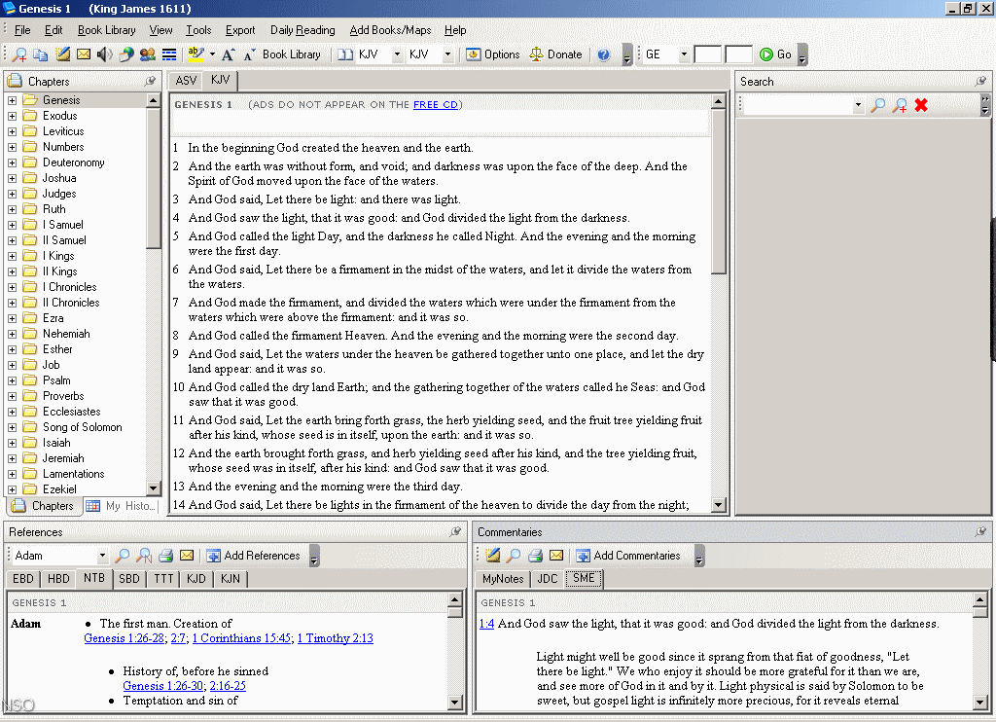
Task: Click the Donate button
Action: point(555,54)
